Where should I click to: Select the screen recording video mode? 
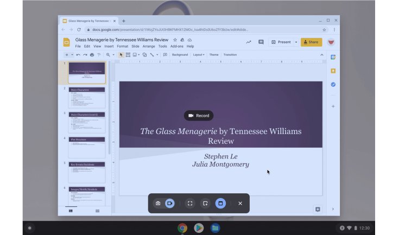click(x=169, y=203)
